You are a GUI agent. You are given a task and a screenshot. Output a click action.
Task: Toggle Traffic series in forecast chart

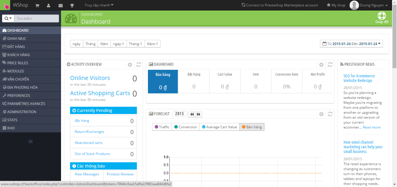point(162,127)
